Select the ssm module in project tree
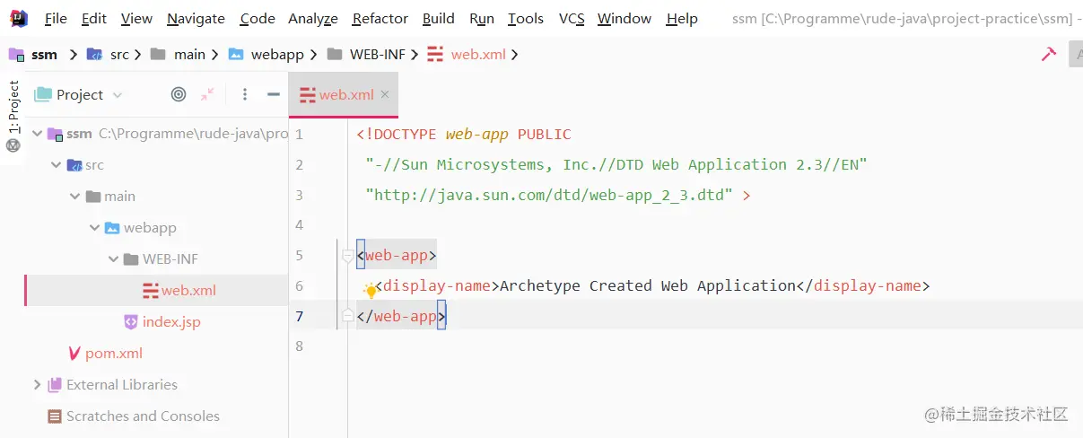 [79, 134]
